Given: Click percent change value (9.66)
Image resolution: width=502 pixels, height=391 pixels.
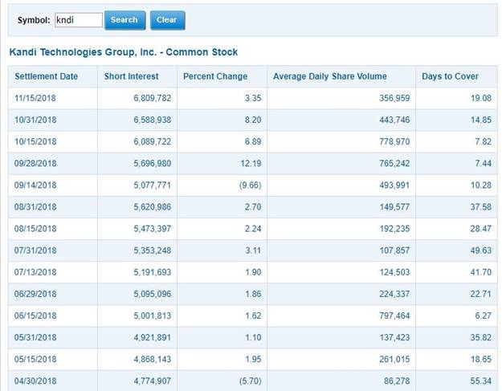Looking at the screenshot, I should coord(251,185).
